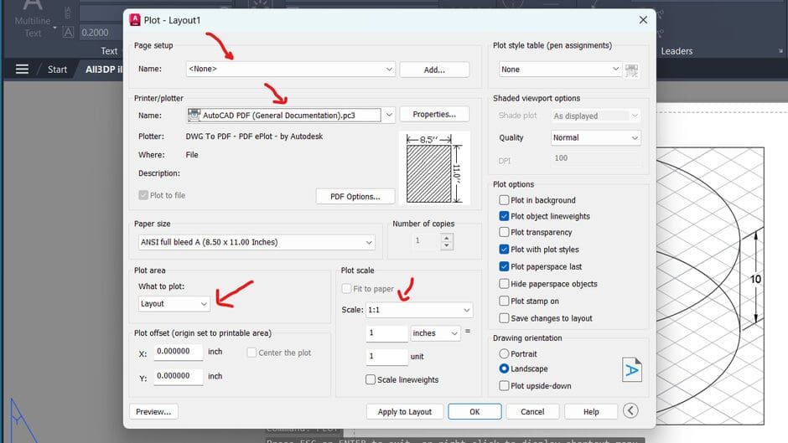
Task: Click the text height 0.2000 field
Action: [101, 33]
